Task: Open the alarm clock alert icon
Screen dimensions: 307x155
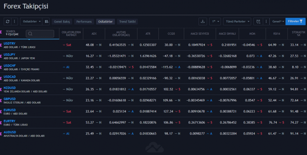Action: coord(258,22)
